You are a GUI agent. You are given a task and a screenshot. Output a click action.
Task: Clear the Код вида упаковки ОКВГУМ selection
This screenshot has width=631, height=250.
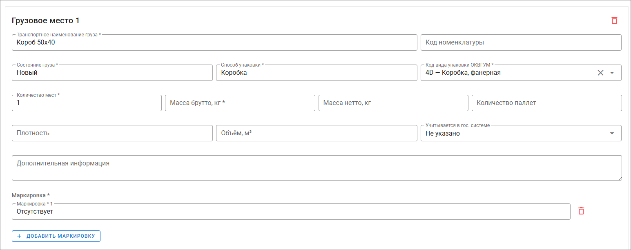[x=600, y=73]
